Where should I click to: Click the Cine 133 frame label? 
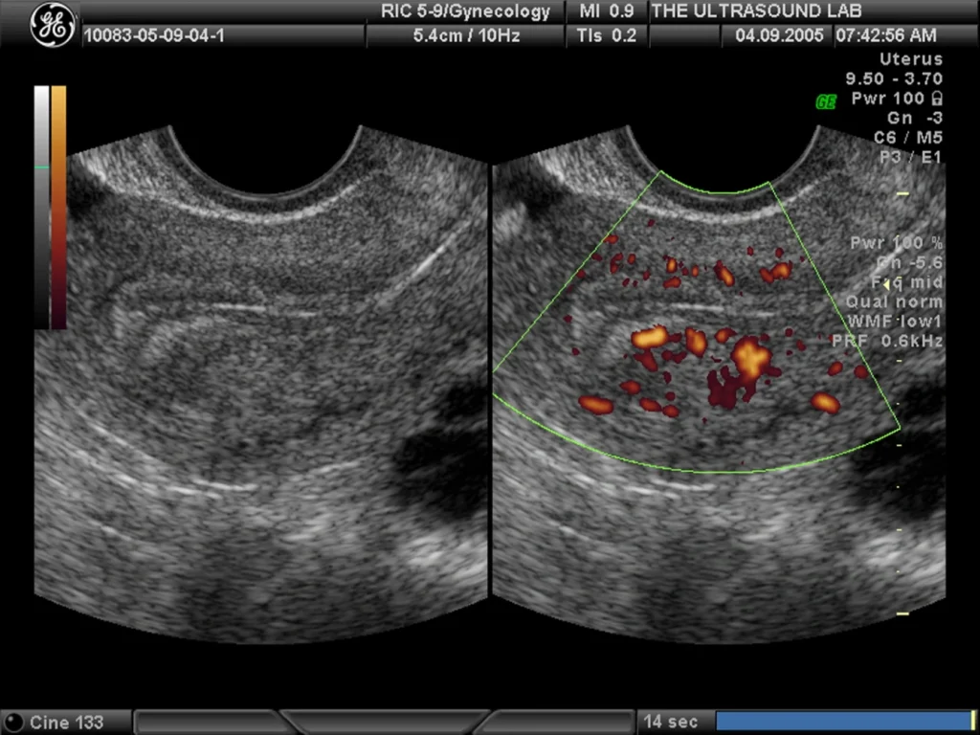[66, 722]
